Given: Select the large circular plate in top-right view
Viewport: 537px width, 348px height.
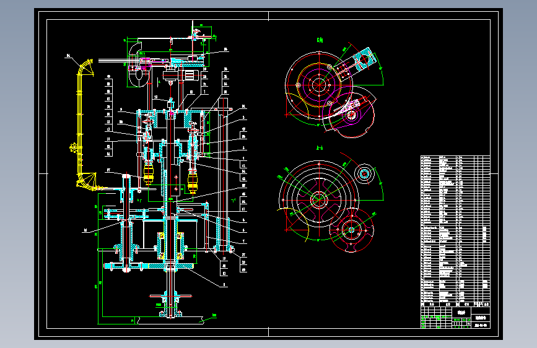Looking at the screenshot, I should point(319,85).
